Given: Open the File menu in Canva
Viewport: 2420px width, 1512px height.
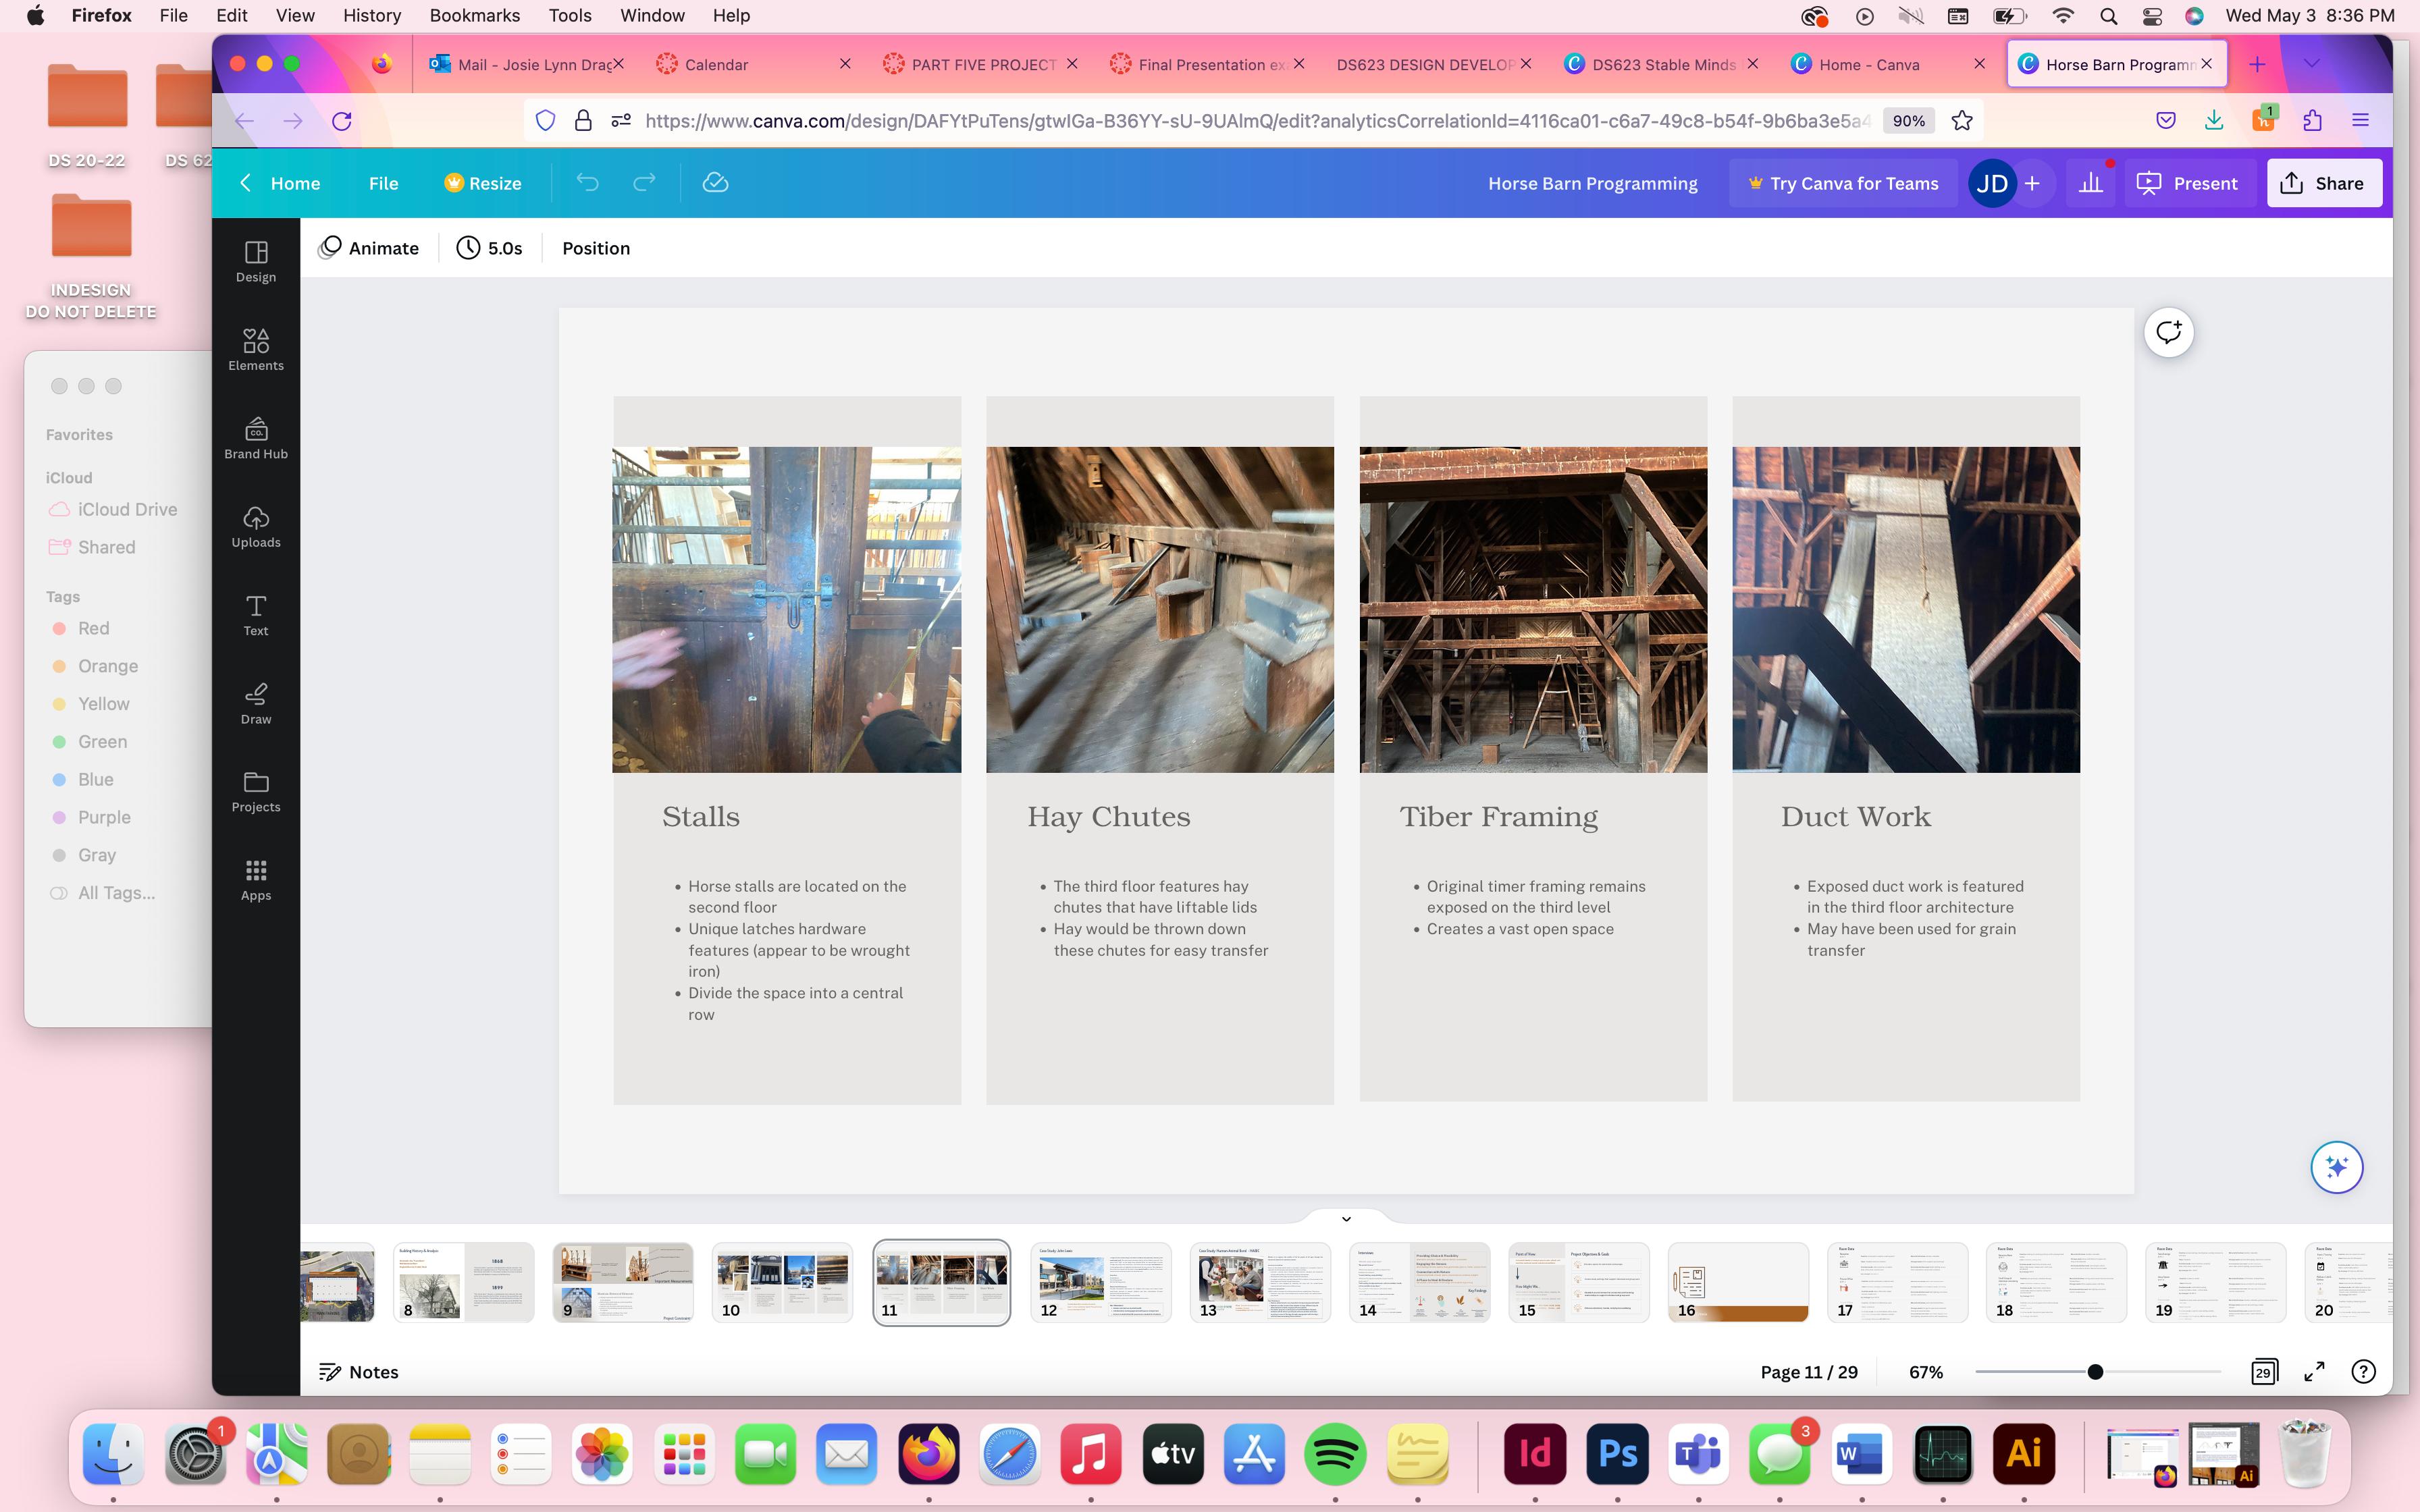Looking at the screenshot, I should [x=383, y=183].
